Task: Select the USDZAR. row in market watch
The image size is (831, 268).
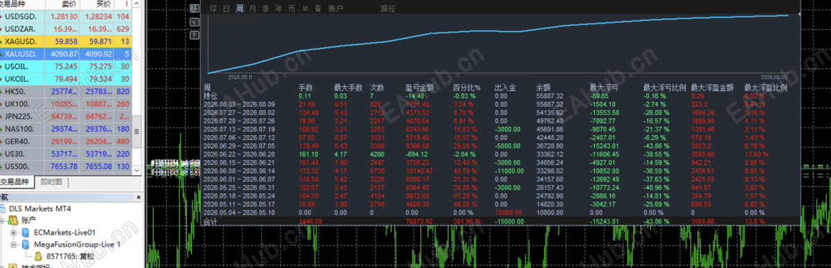Action: 66,28
